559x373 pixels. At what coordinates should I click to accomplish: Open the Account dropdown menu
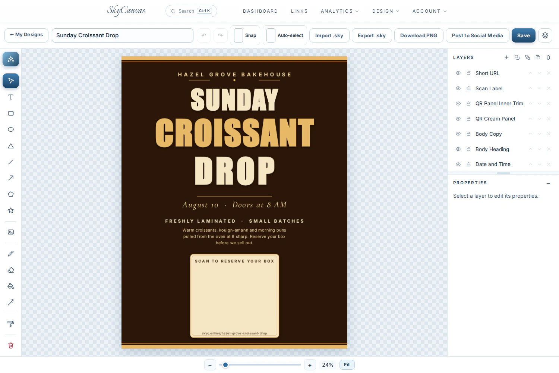429,11
